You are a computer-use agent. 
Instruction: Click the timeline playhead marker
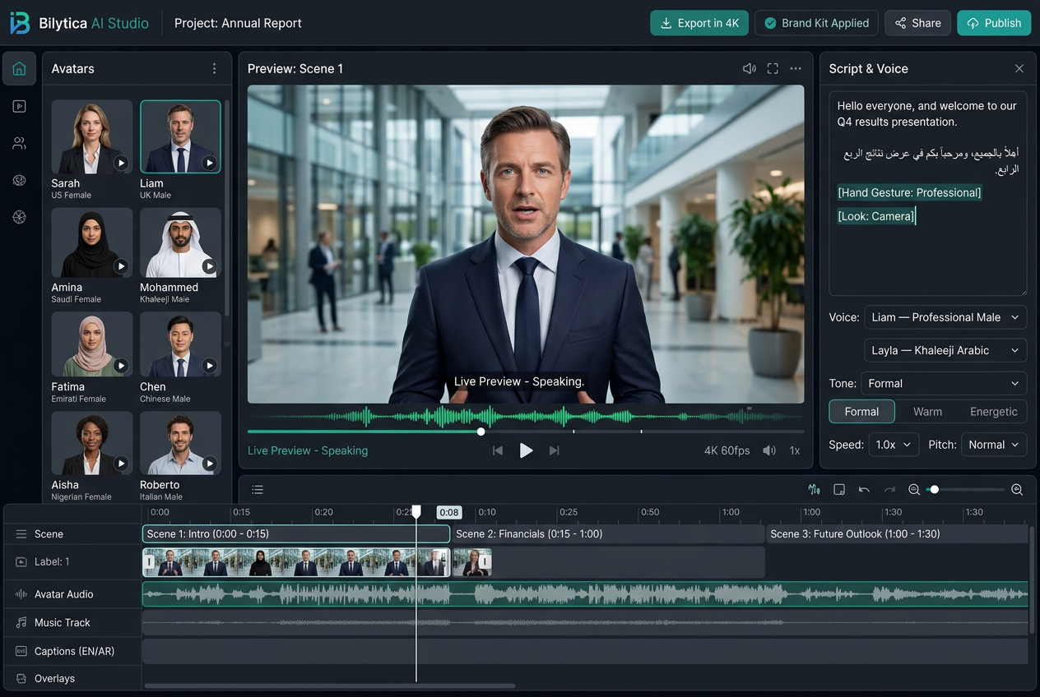[x=416, y=511]
